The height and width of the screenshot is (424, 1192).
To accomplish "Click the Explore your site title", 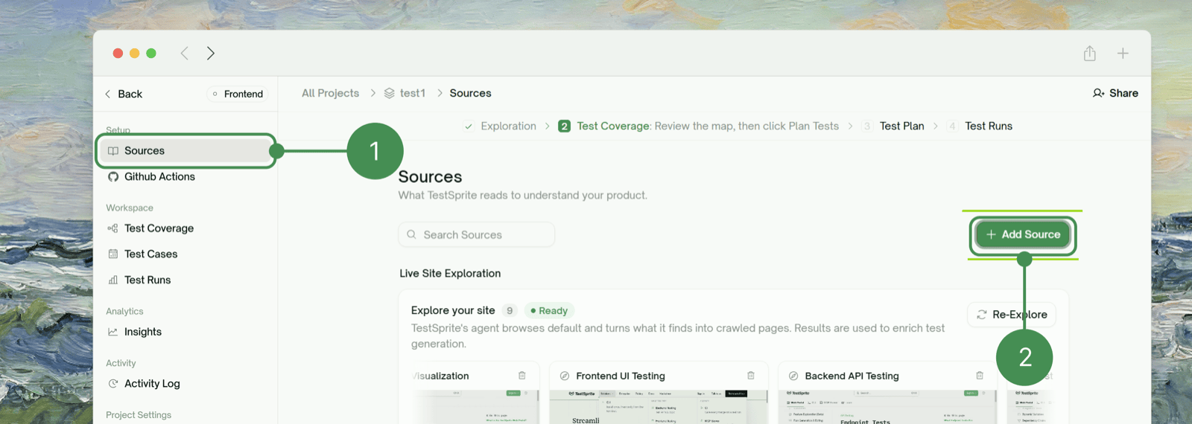I will (x=453, y=310).
